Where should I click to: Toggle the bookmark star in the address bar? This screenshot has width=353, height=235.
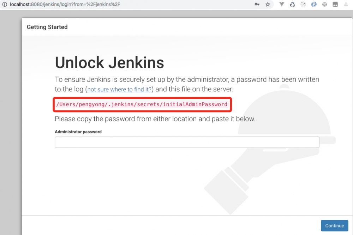[x=268, y=5]
